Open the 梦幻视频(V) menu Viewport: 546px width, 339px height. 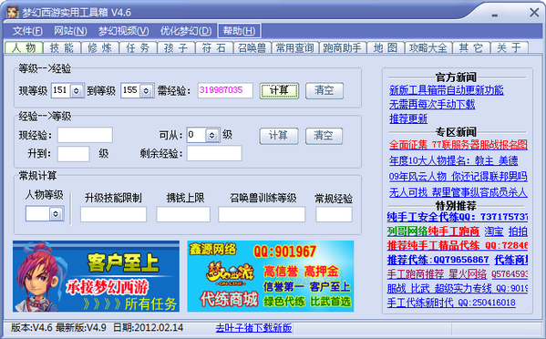click(123, 31)
